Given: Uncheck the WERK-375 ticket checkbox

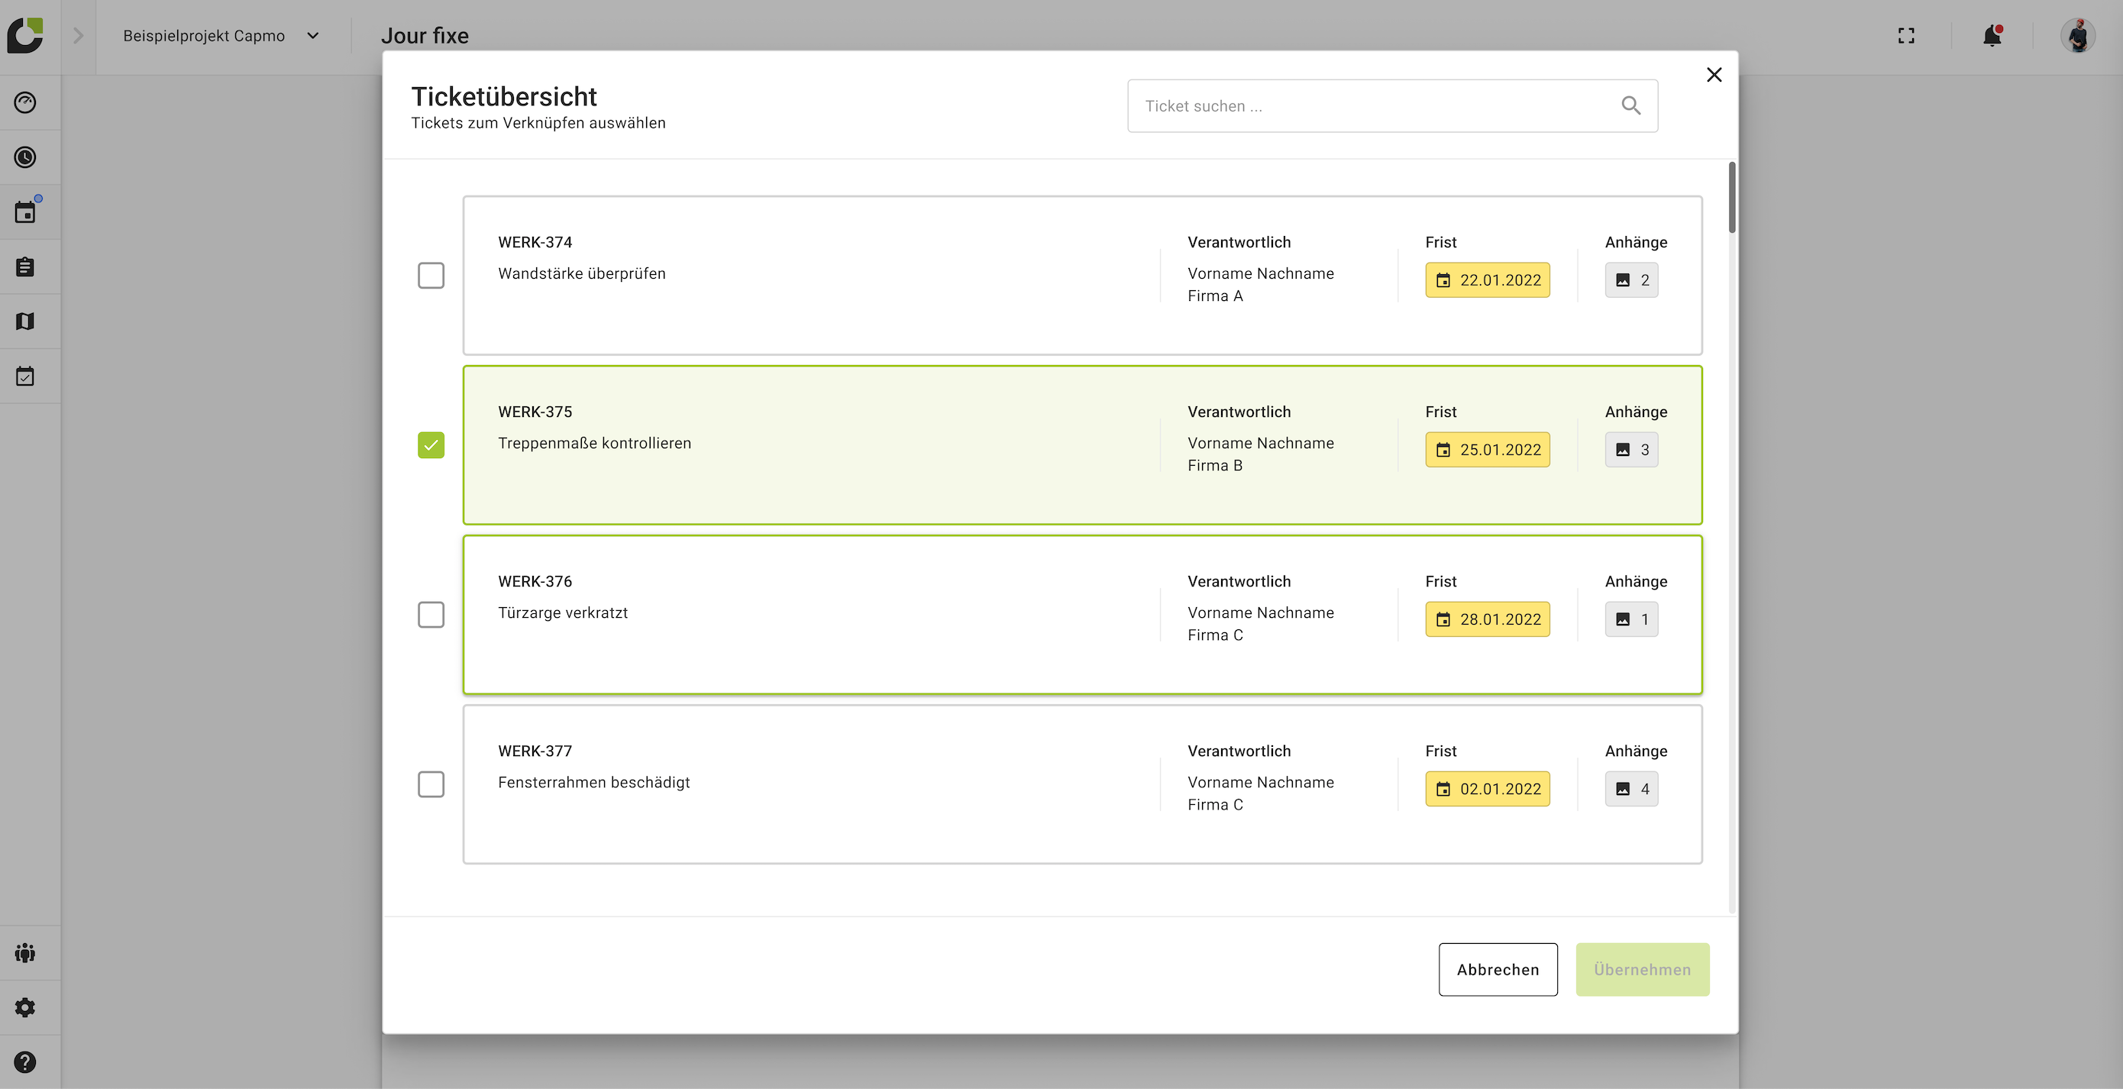Looking at the screenshot, I should tap(431, 445).
